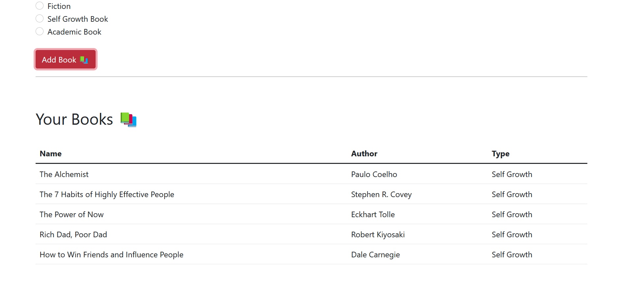Screen dimensions: 619x283
Task: Select The Power of Now row
Action: pos(72,215)
